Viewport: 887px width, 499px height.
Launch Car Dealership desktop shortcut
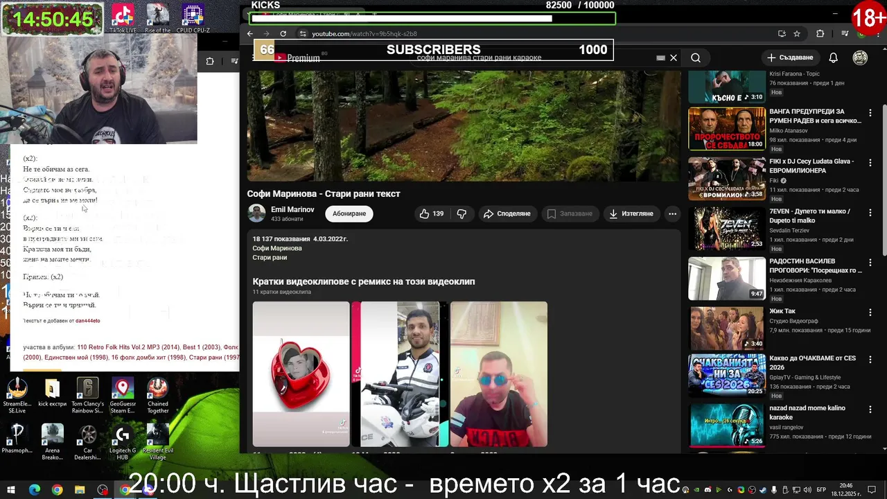(87, 443)
